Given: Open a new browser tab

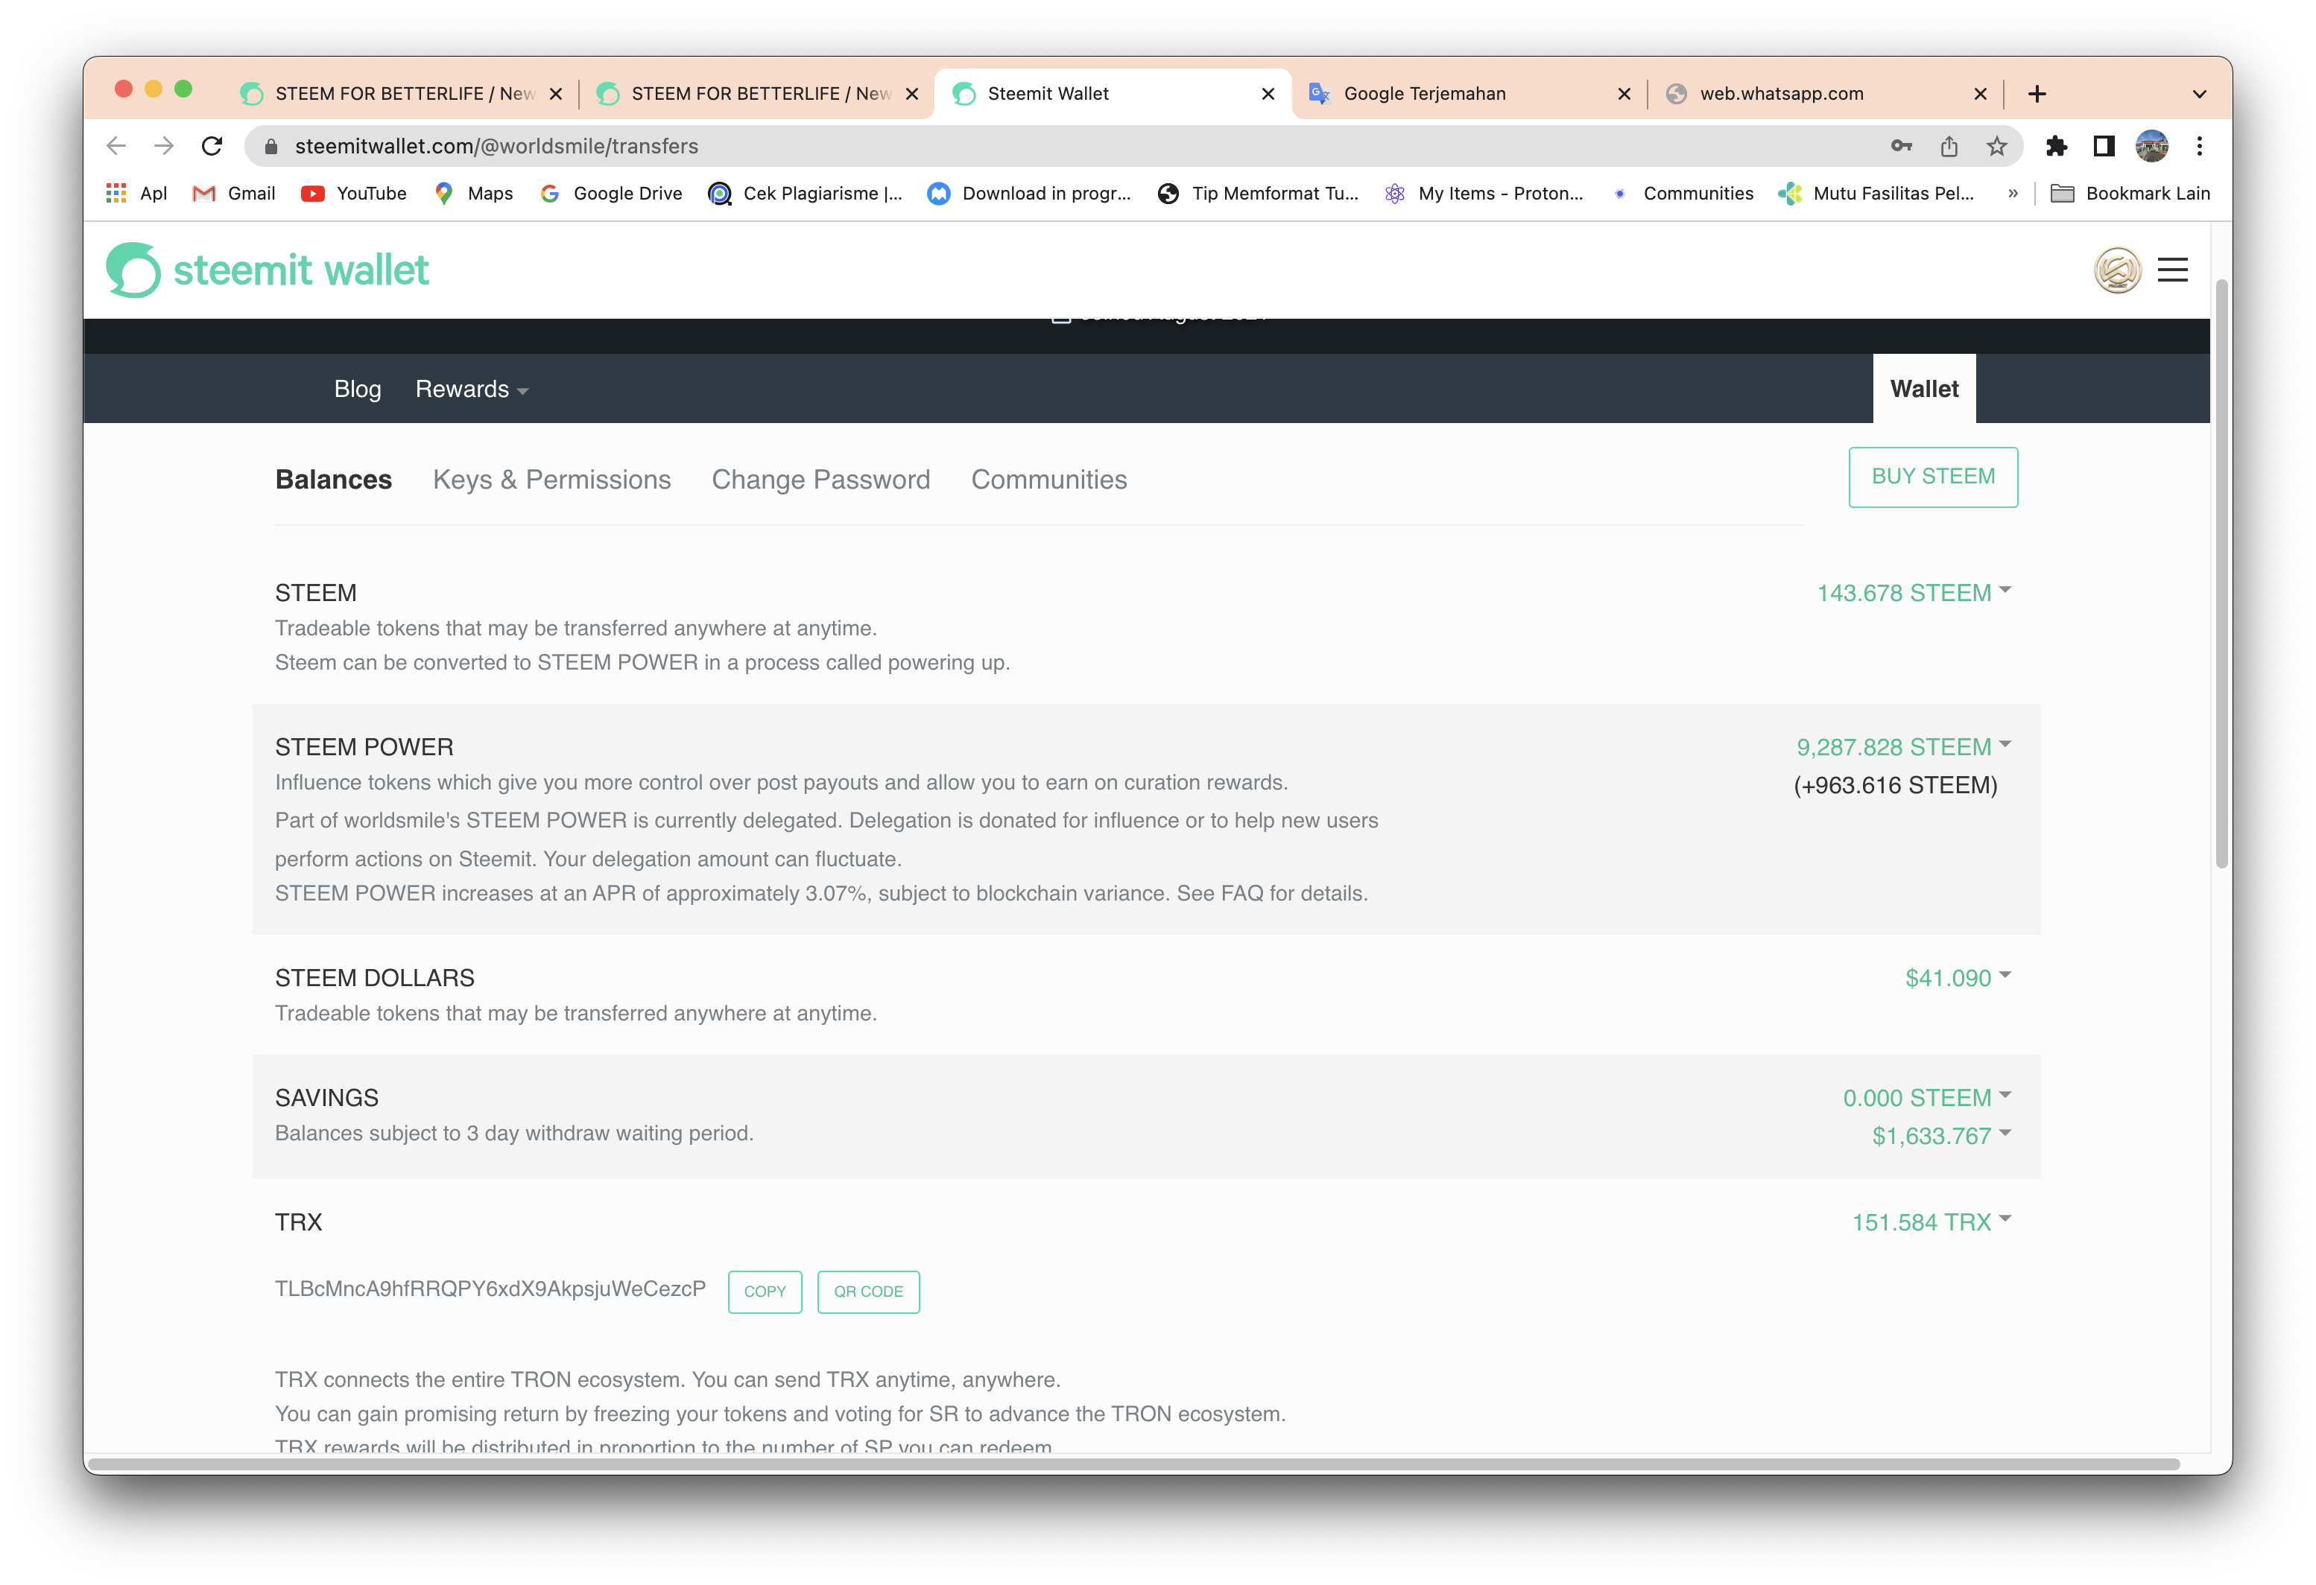Looking at the screenshot, I should pyautogui.click(x=2037, y=94).
